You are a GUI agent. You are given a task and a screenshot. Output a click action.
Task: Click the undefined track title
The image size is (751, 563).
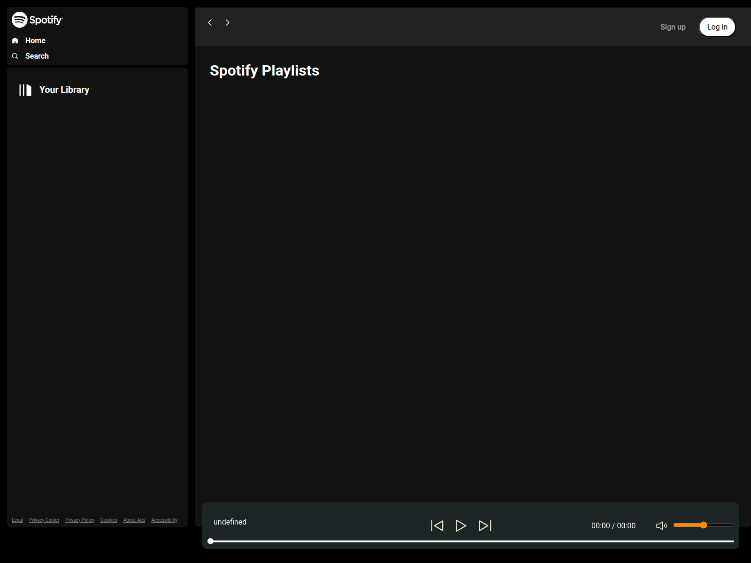pos(230,522)
